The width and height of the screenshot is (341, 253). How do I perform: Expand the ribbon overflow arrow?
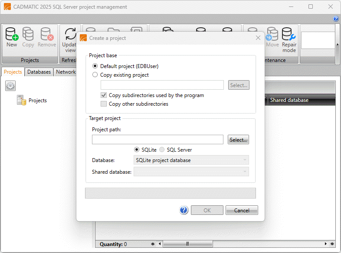[x=338, y=45]
